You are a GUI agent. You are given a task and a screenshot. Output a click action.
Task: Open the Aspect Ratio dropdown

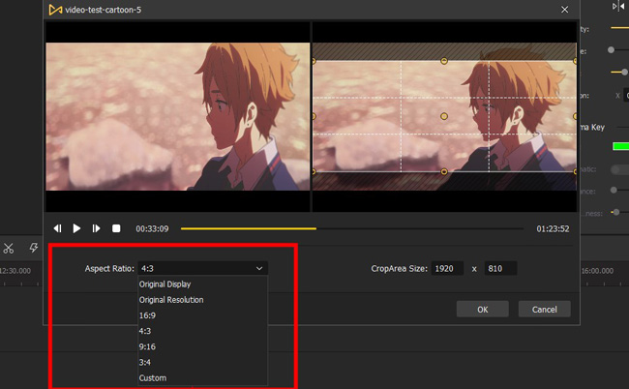click(203, 268)
